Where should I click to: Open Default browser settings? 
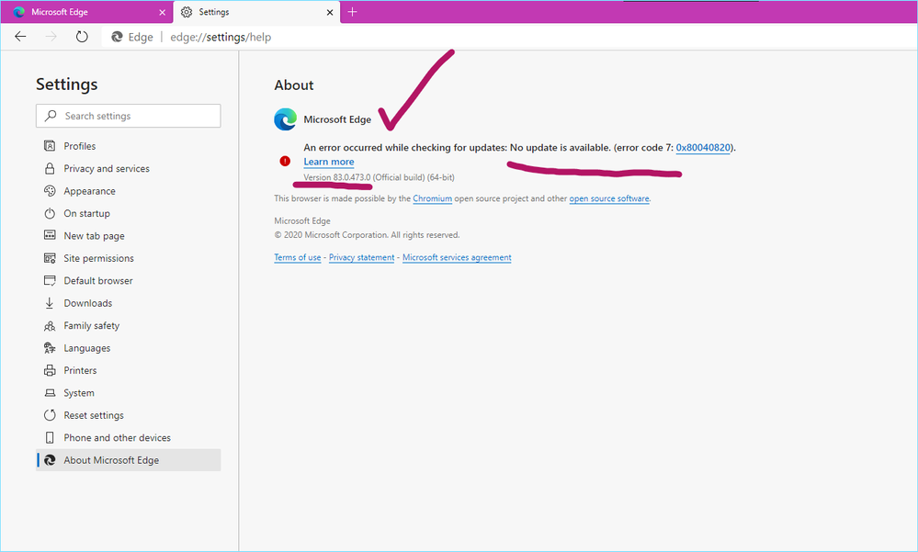coord(129,280)
